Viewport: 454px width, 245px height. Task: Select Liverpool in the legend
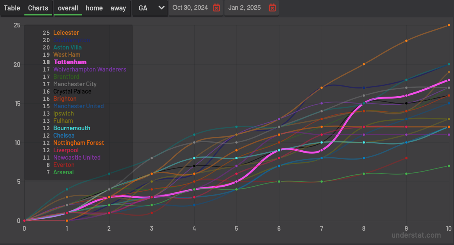(66, 150)
